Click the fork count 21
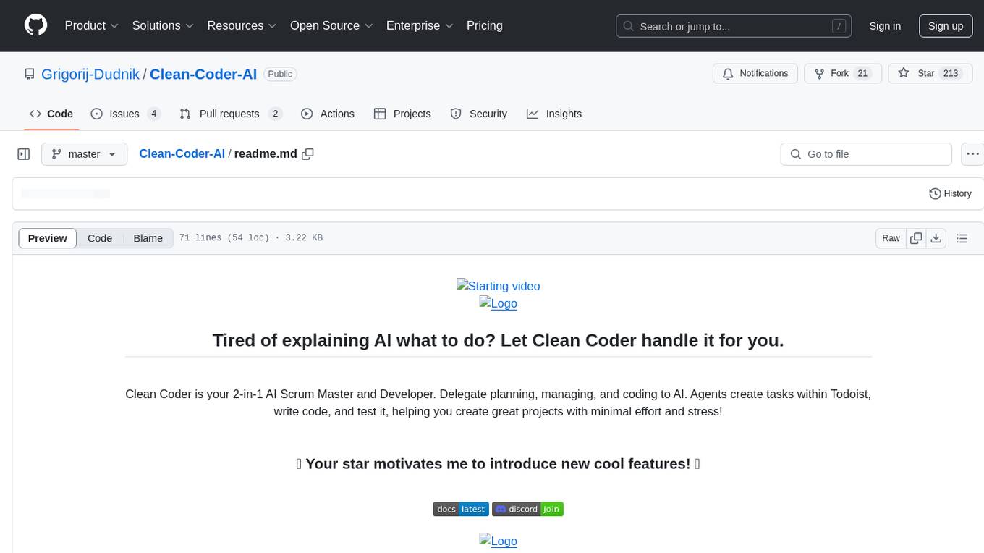 pyautogui.click(x=862, y=74)
